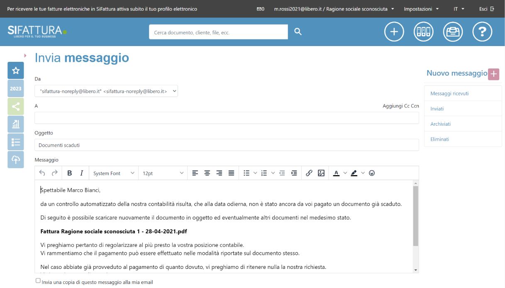Click the scrollbar down arrow
The image size is (505, 288).
click(x=416, y=270)
